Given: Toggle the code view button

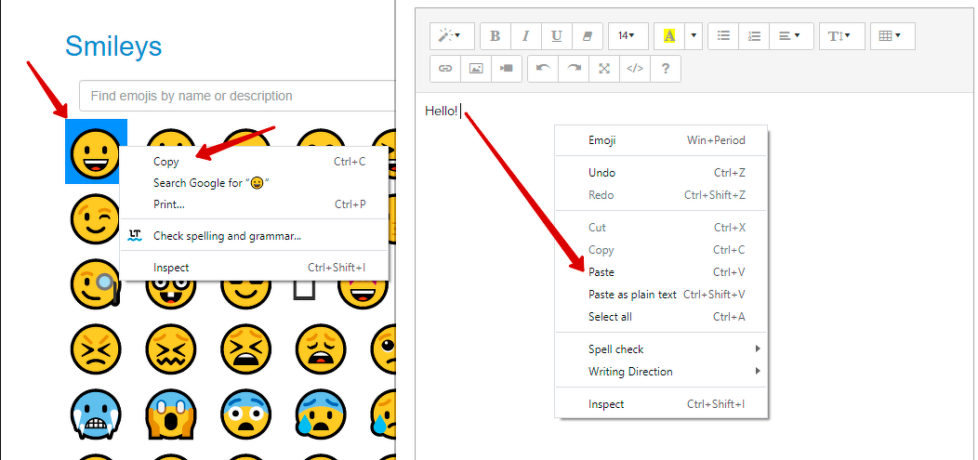Looking at the screenshot, I should (634, 69).
